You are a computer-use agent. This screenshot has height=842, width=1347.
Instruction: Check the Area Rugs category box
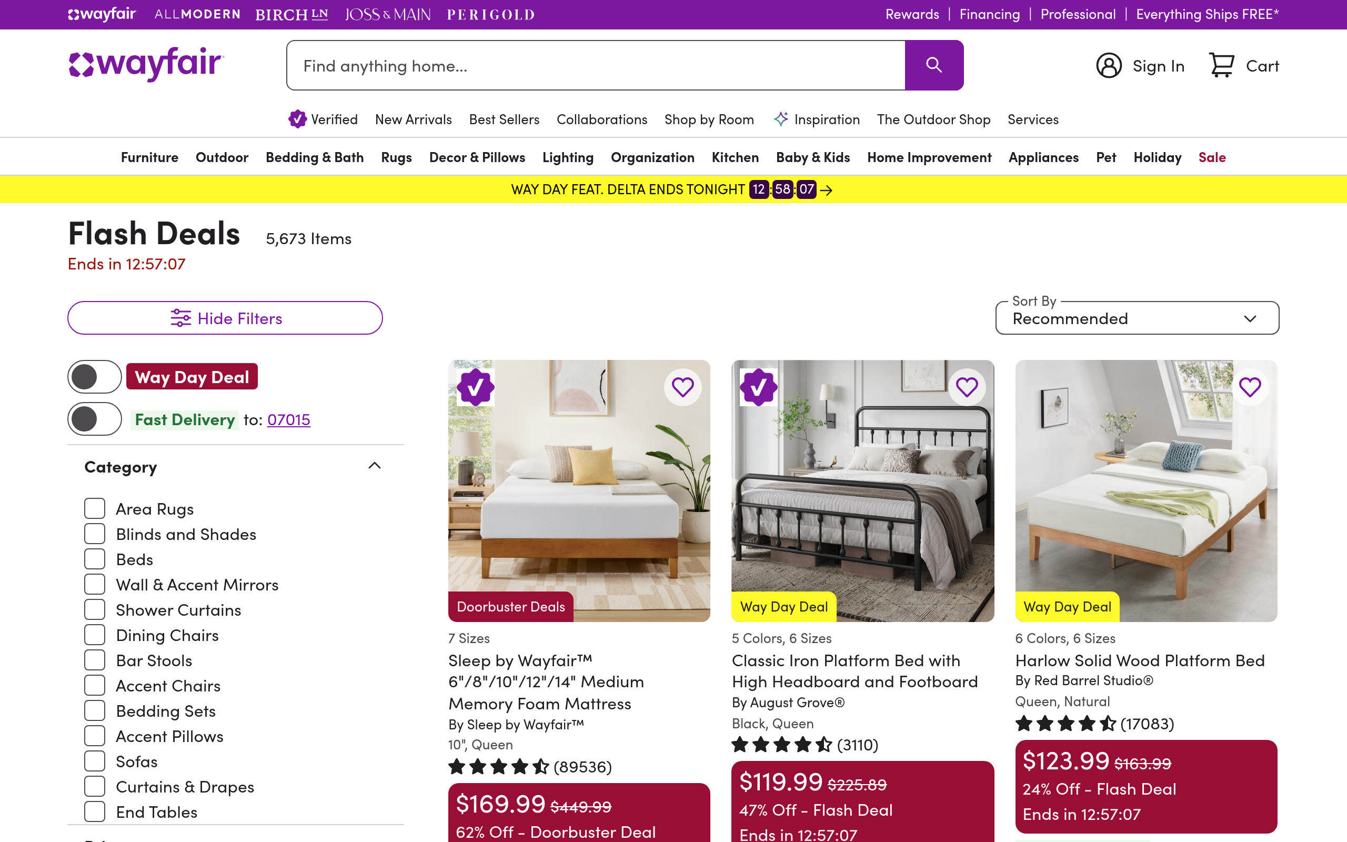pos(95,508)
